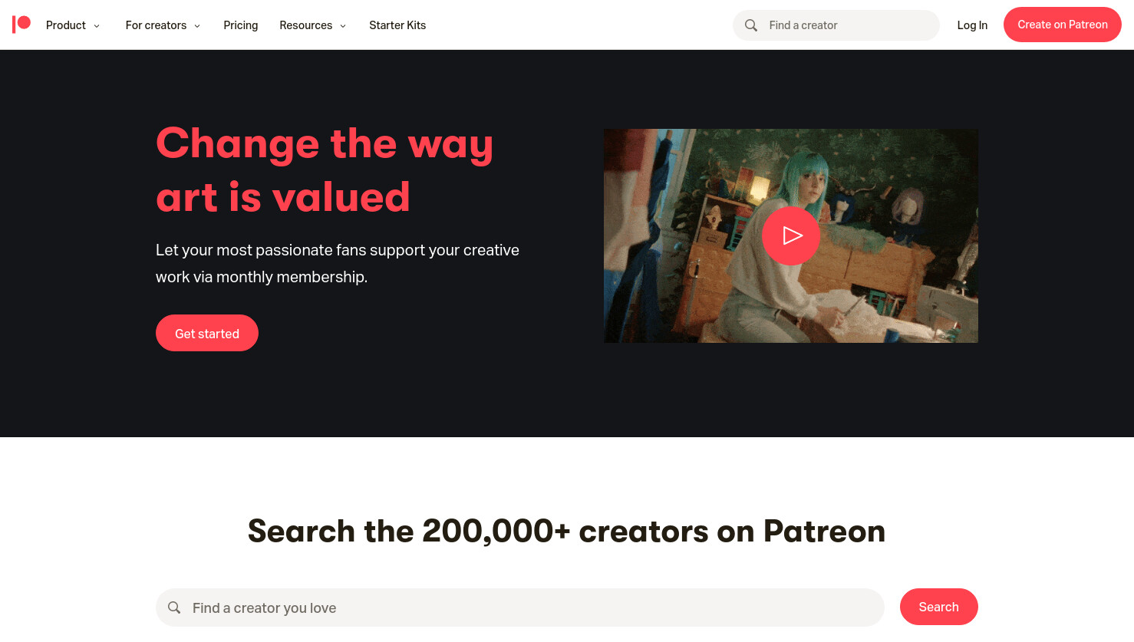The image size is (1134, 642).
Task: Focus the Find a creator you love field
Action: (520, 607)
